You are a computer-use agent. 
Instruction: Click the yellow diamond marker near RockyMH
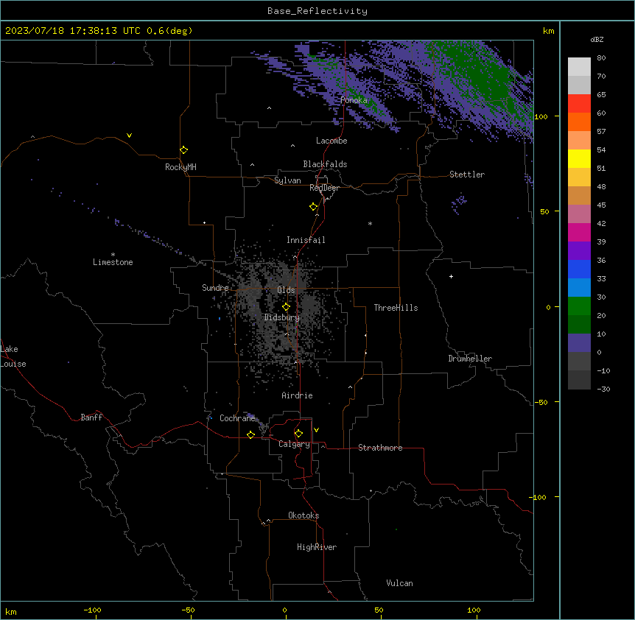point(183,149)
